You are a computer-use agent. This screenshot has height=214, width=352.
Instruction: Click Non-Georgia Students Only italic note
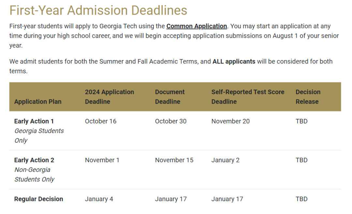point(34,175)
